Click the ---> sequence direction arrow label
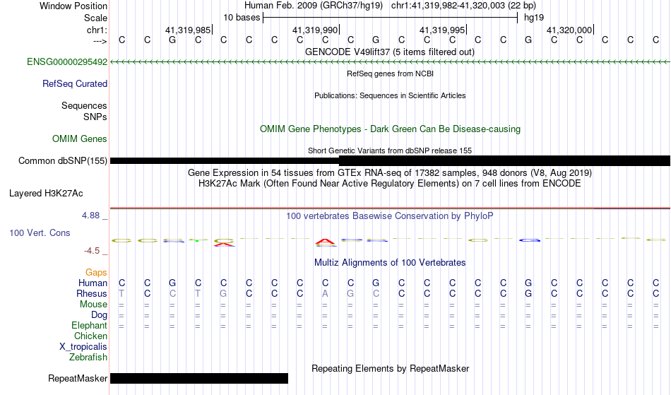Screen dimensions: 671x395 [x=100, y=41]
